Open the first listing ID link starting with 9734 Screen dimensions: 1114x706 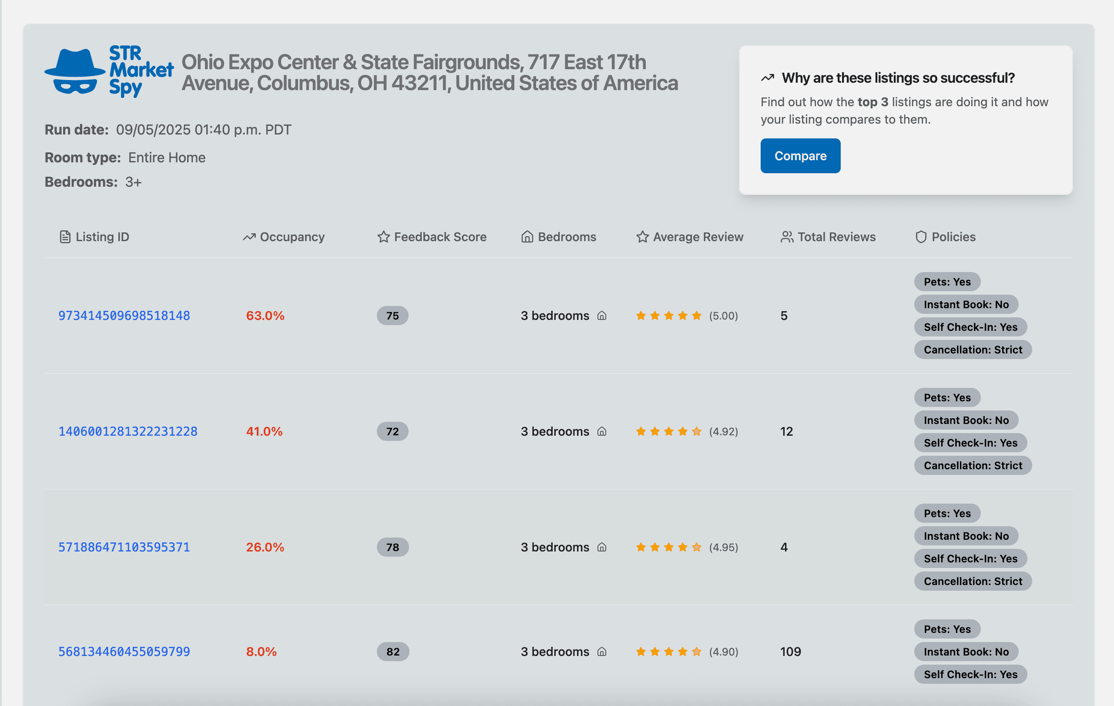coord(124,316)
